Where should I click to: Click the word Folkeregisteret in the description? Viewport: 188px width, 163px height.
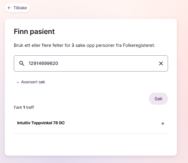(139, 45)
